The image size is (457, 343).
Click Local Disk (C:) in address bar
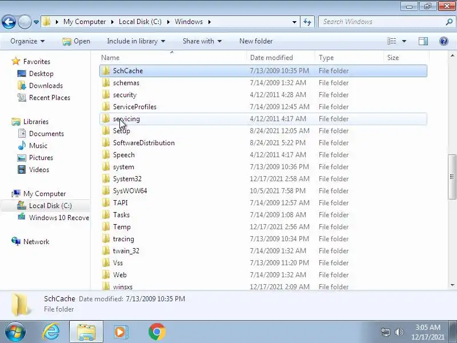tap(140, 22)
